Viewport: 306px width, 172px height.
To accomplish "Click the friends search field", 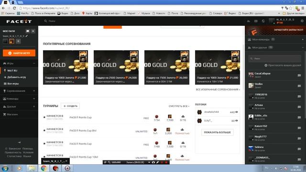I will coord(275,58).
